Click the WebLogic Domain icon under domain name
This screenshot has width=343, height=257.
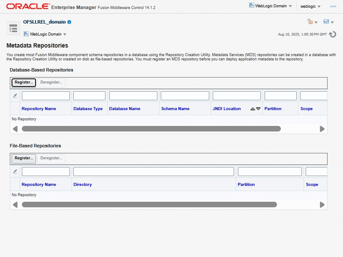click(26, 34)
